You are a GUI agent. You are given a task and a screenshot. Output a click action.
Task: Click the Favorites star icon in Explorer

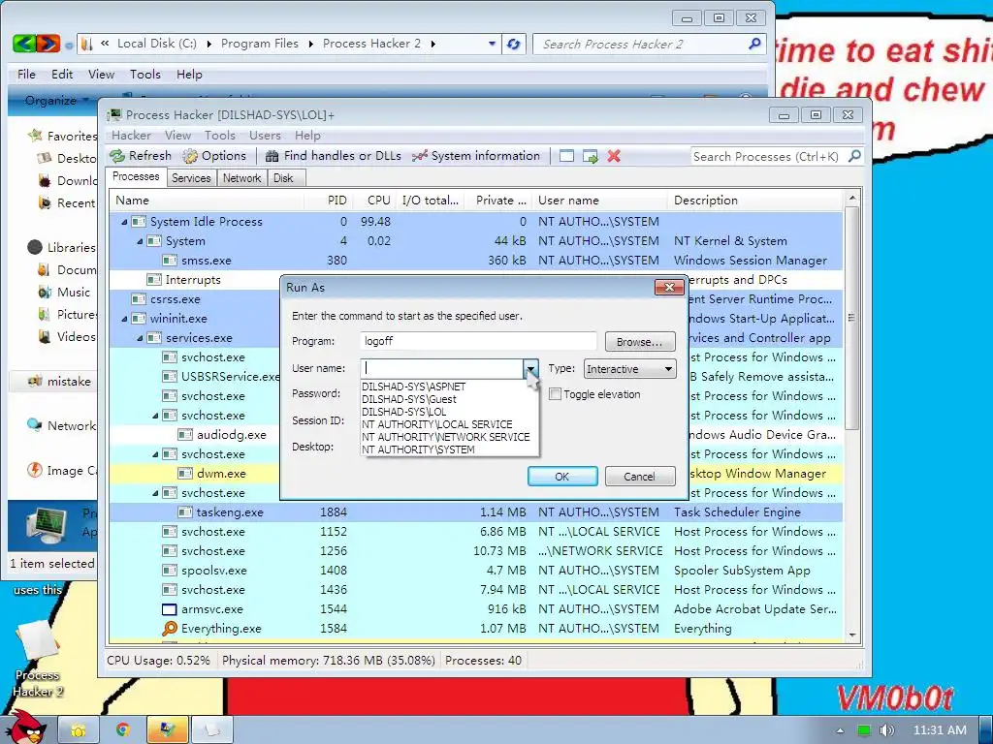[x=35, y=136]
